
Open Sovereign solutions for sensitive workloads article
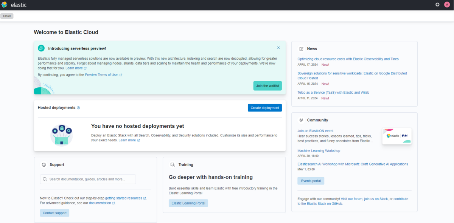click(x=352, y=76)
